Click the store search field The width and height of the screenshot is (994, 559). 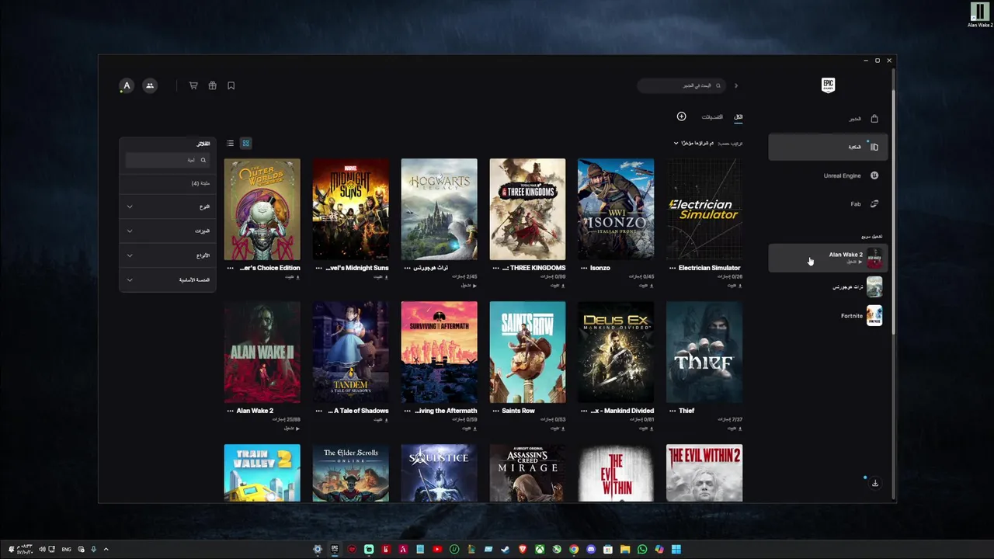click(x=681, y=85)
